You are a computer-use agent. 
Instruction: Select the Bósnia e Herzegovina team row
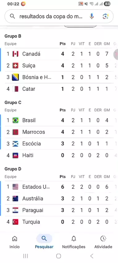coord(59,77)
